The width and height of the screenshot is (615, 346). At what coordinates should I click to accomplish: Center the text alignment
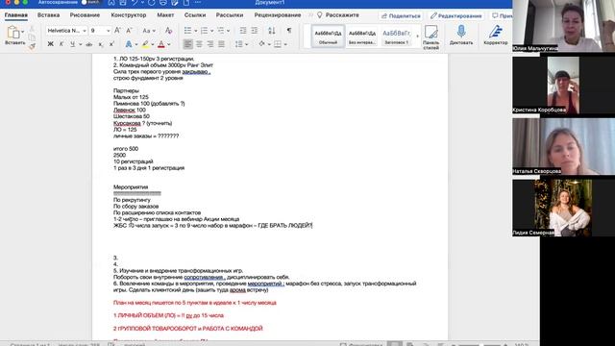(199, 44)
